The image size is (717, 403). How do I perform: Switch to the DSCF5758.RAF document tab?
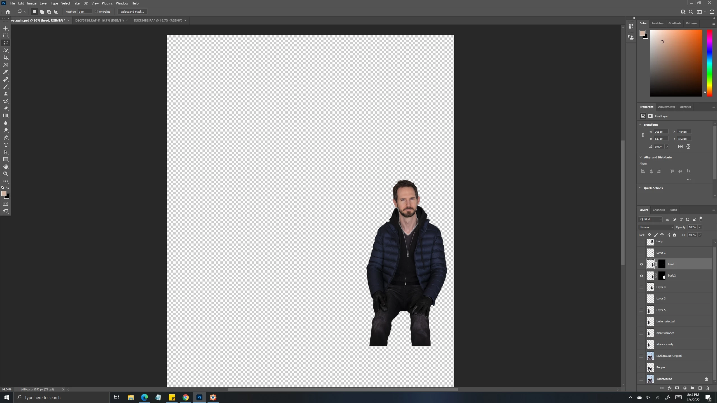pos(99,20)
